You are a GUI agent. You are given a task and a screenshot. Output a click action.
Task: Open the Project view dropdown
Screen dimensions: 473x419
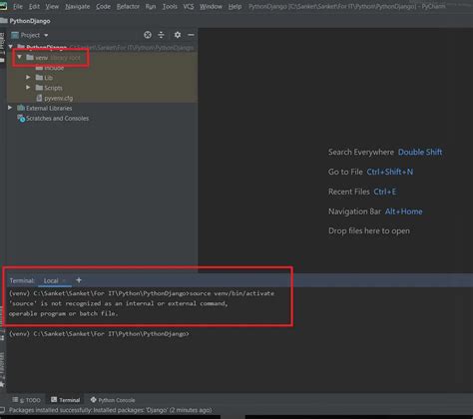coord(30,35)
